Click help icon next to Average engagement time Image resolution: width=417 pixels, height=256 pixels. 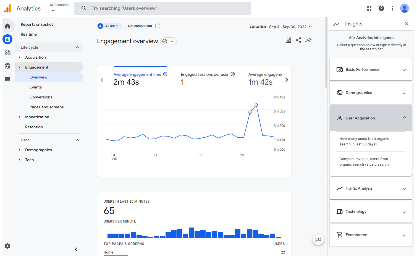click(x=165, y=74)
